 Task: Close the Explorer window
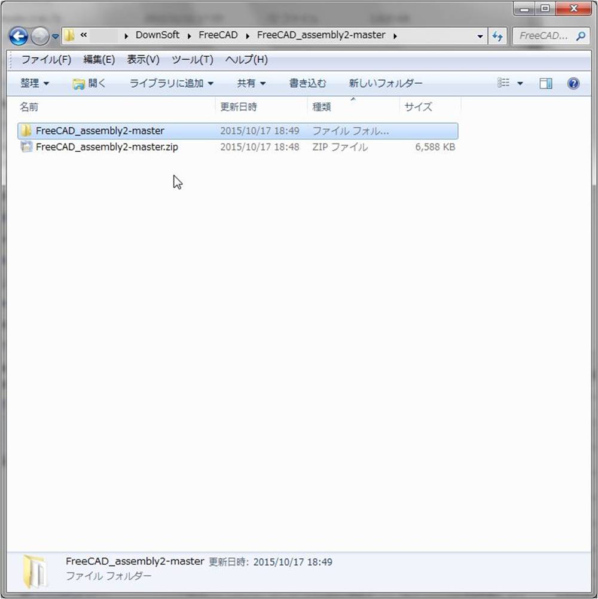point(573,8)
